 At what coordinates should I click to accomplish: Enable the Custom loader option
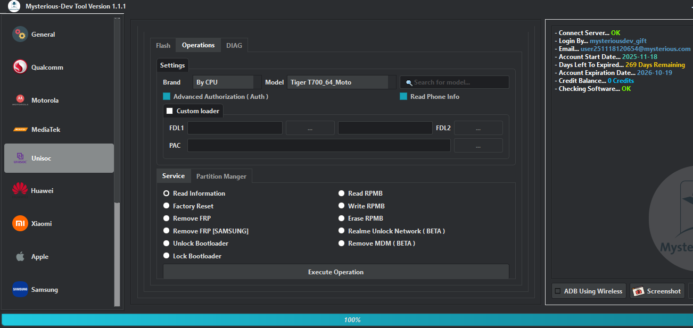pyautogui.click(x=170, y=111)
